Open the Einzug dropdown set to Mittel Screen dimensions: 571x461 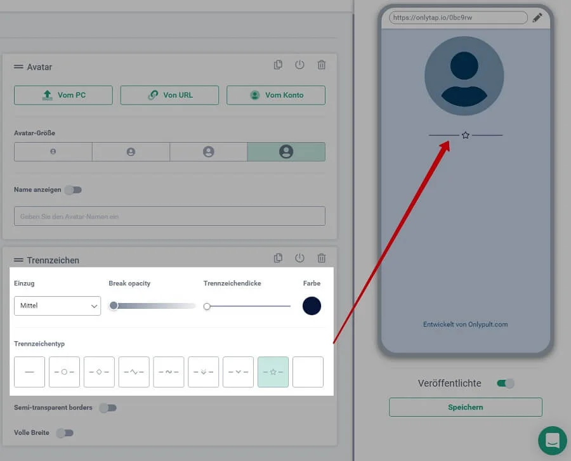(57, 306)
